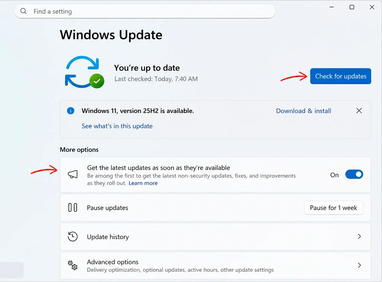
Task: Click the Pause updates icon
Action: pyautogui.click(x=73, y=207)
